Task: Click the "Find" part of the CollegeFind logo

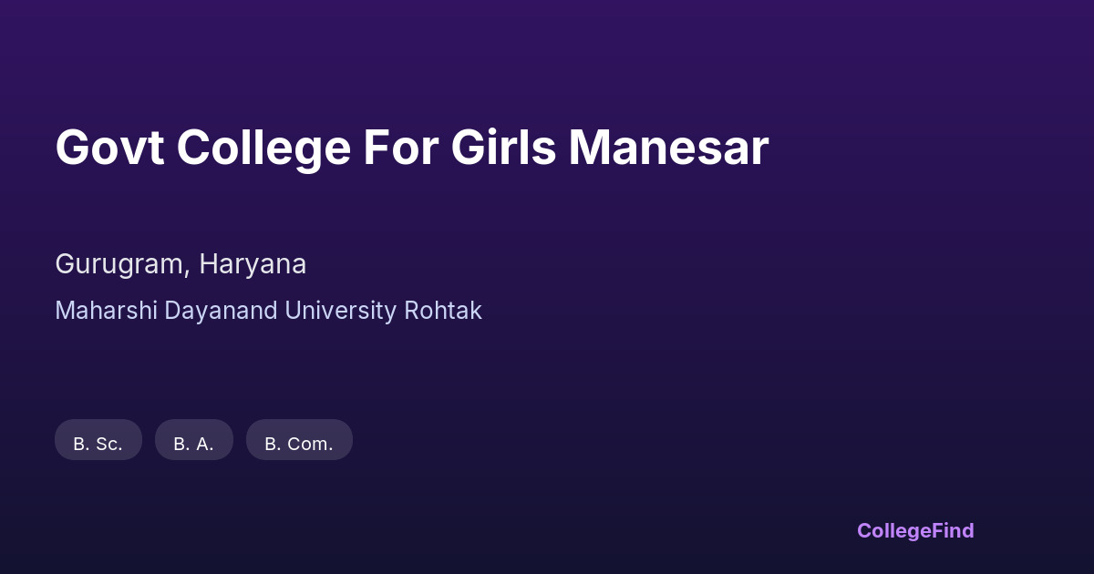Action: point(952,530)
